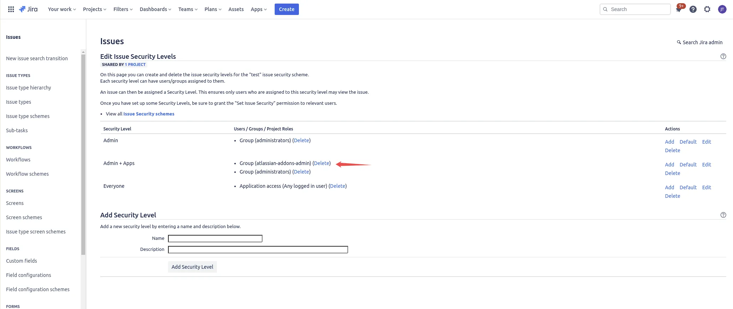Image resolution: width=733 pixels, height=309 pixels.
Task: Expand the Apps dropdown
Action: (259, 9)
